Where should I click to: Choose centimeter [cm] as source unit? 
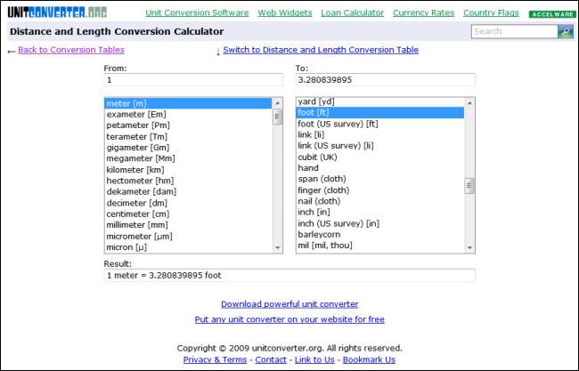(x=139, y=214)
